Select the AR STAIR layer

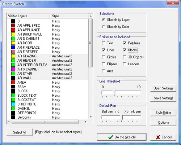tap(47, 74)
